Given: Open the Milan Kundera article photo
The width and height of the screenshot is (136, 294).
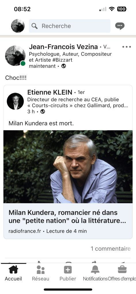Looking at the screenshot, I should coord(68,167).
